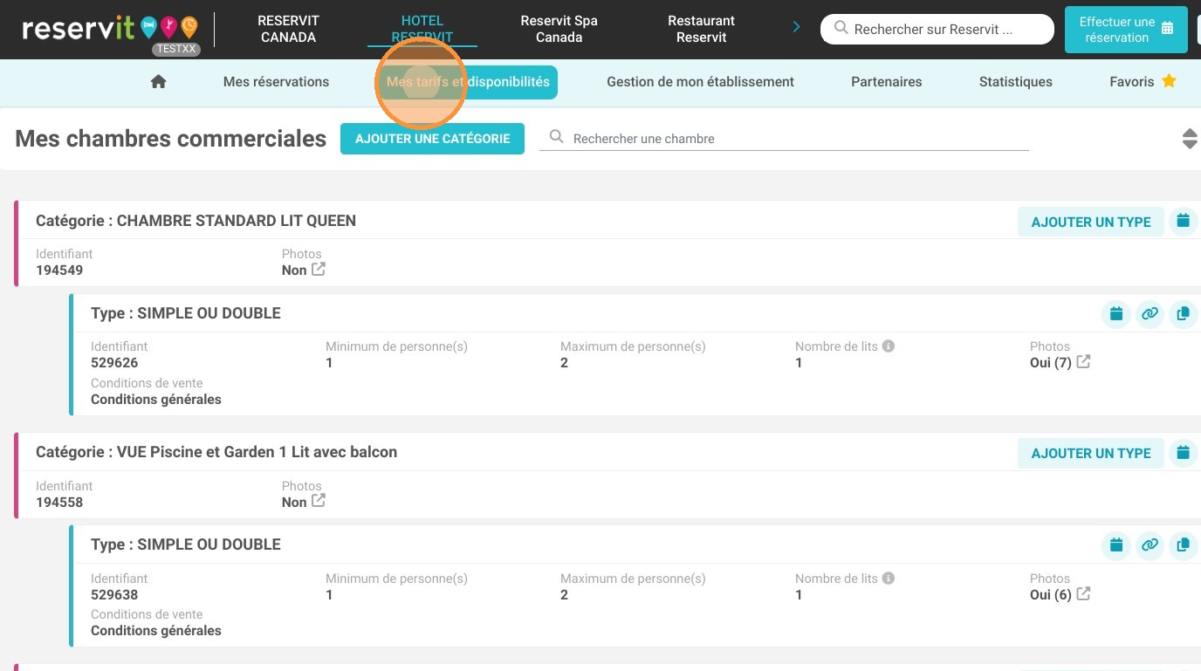
Task: Click the duplicate icon for type 529626
Action: tap(1183, 314)
